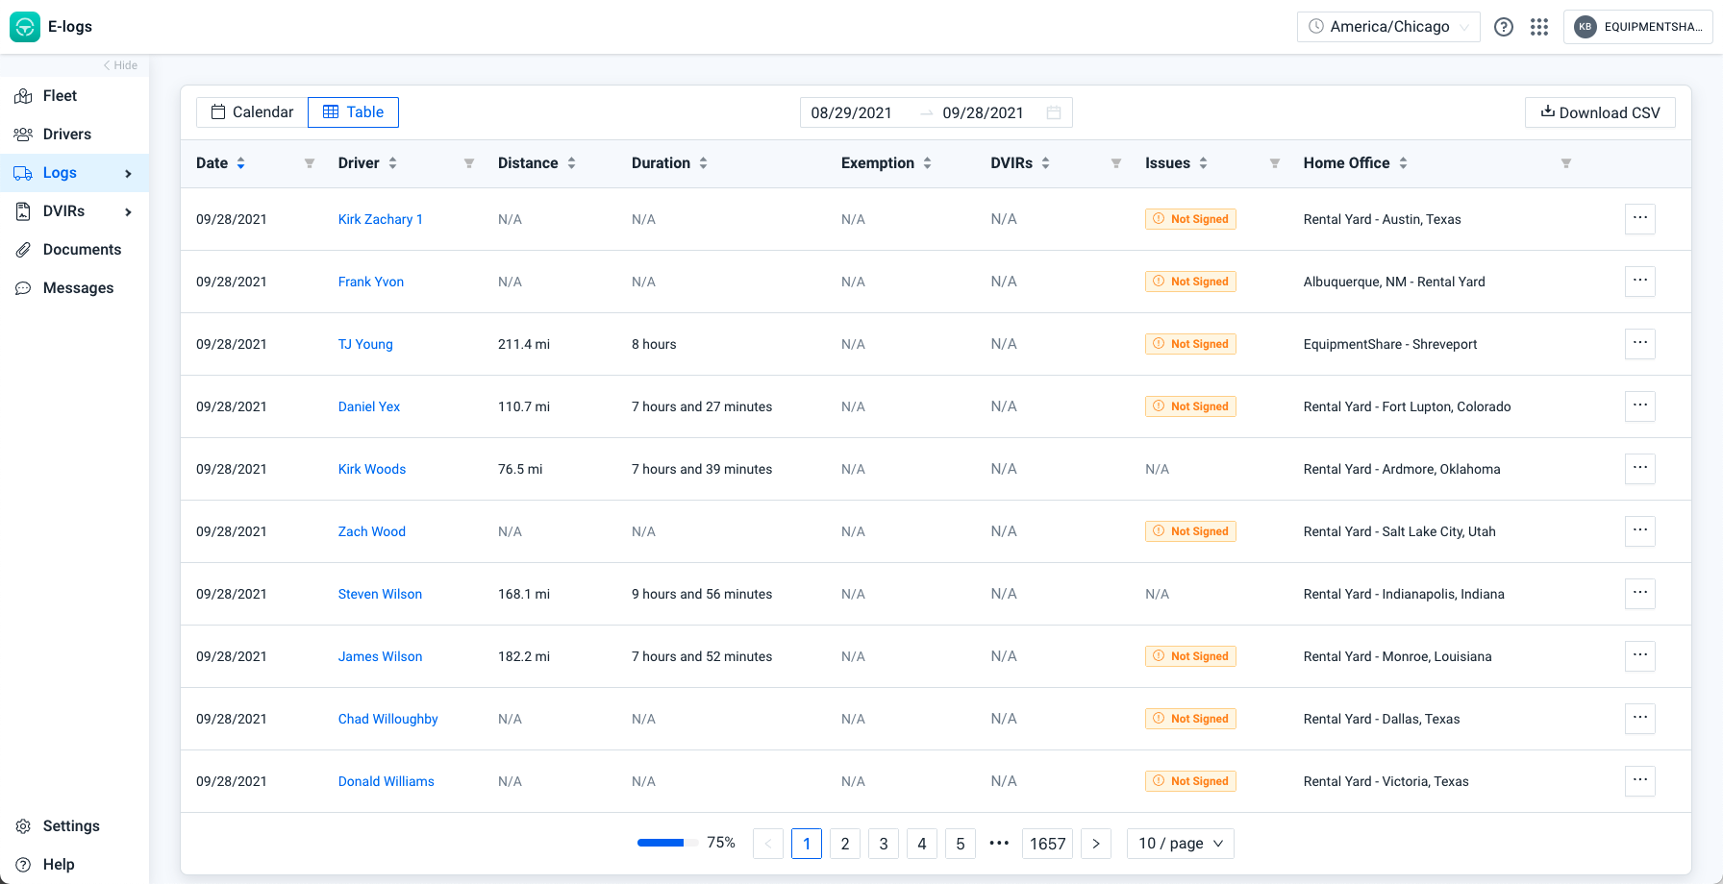Sort by Issues column arrows
Viewport: 1723px width, 884px height.
1204,163
